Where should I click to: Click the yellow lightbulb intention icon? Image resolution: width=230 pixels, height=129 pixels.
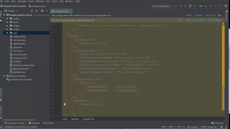pyautogui.click(x=65, y=104)
